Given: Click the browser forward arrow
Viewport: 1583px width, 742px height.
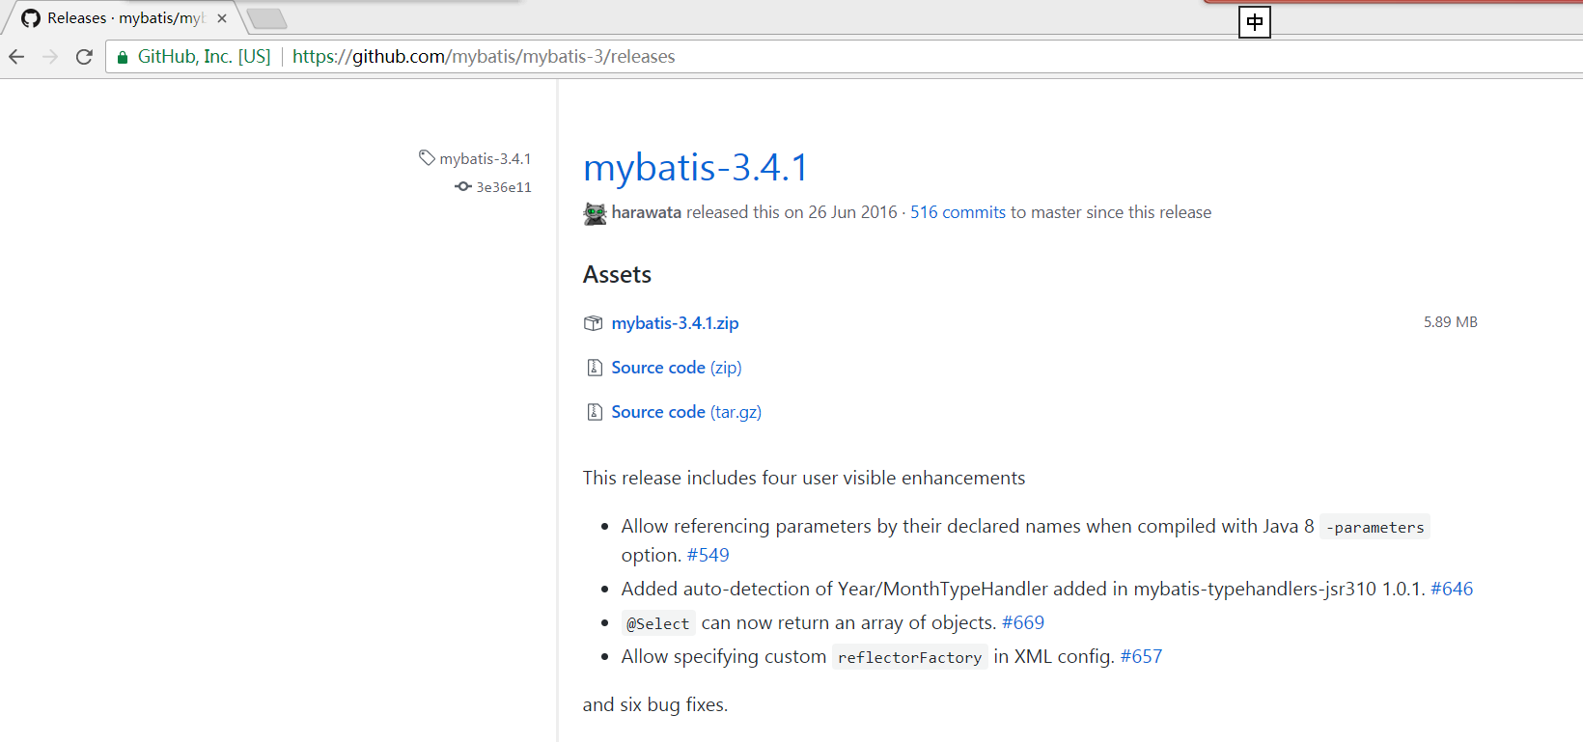Looking at the screenshot, I should click(x=50, y=57).
